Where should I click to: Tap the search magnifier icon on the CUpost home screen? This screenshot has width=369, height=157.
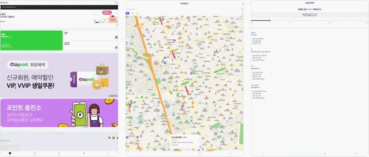coord(117,25)
